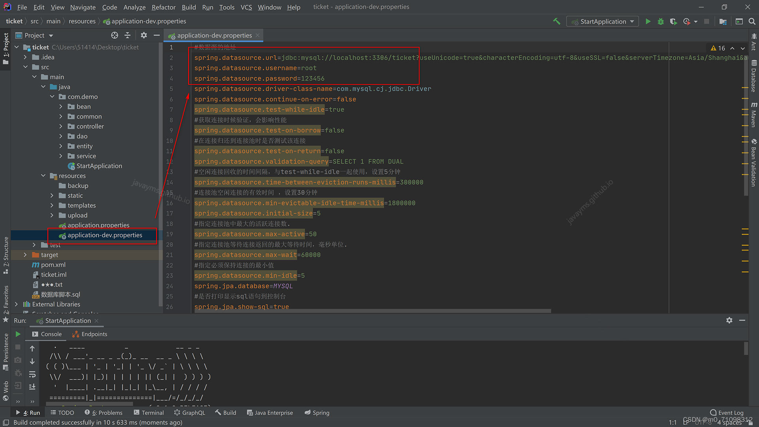Hide the Project panel with minus icon
Image resolution: width=759 pixels, height=427 pixels.
[x=157, y=35]
